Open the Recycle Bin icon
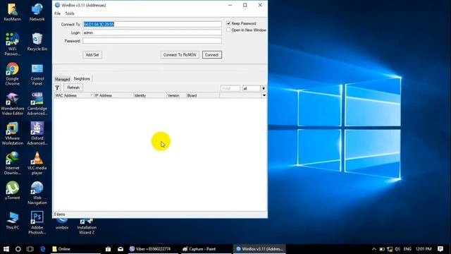This screenshot has width=451, height=254. 37,42
